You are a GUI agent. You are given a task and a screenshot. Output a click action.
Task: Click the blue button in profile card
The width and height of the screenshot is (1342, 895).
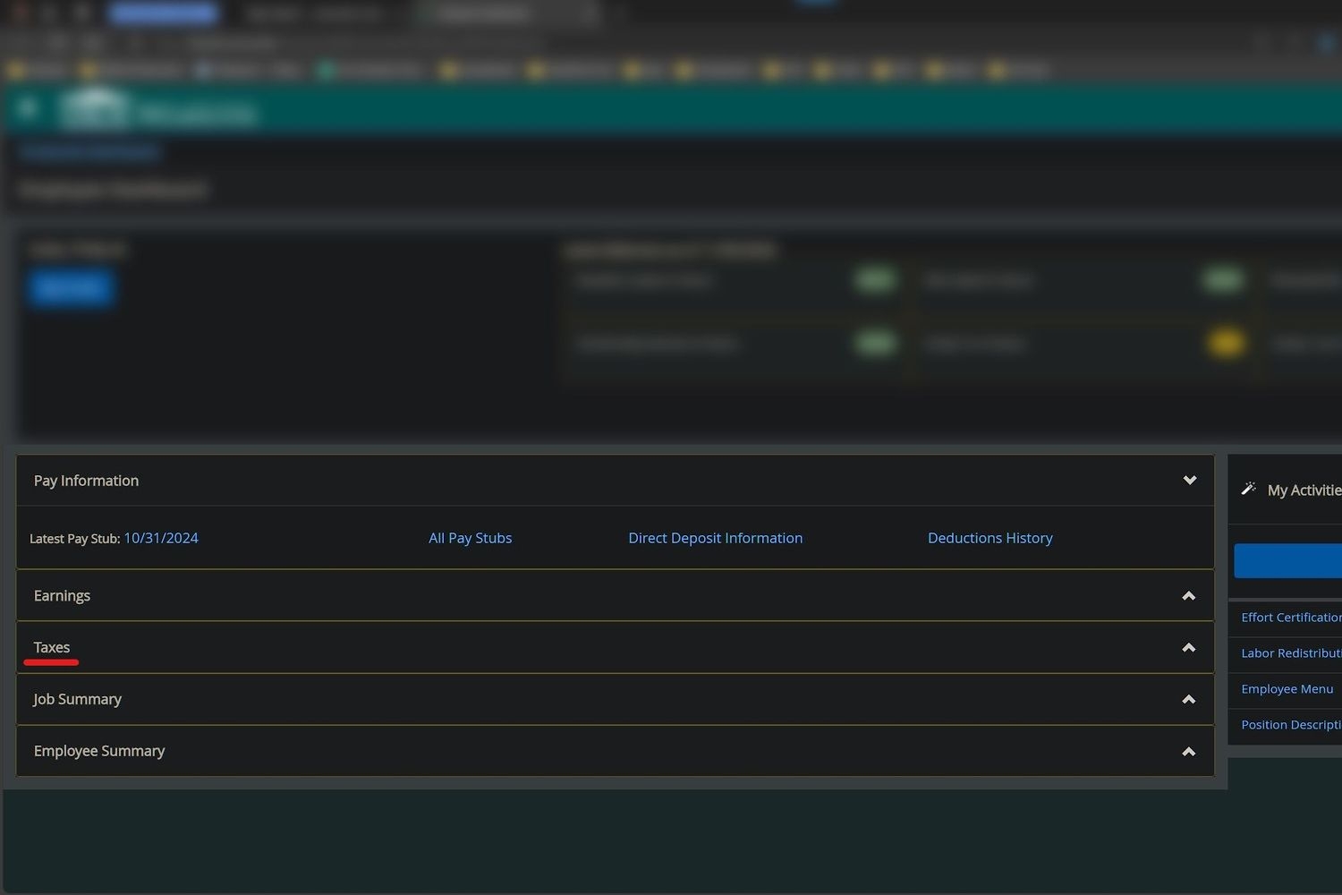point(71,287)
